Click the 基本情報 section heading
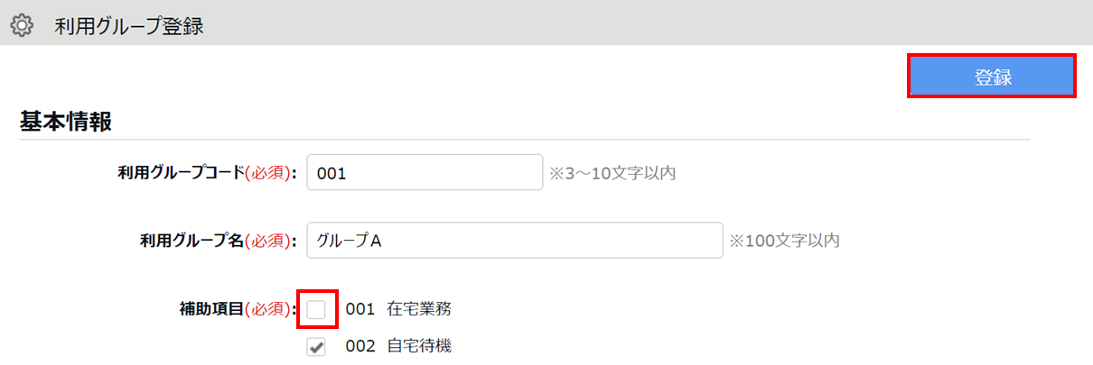 point(66,123)
